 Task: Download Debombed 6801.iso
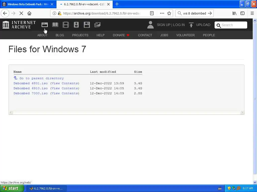point(31,83)
